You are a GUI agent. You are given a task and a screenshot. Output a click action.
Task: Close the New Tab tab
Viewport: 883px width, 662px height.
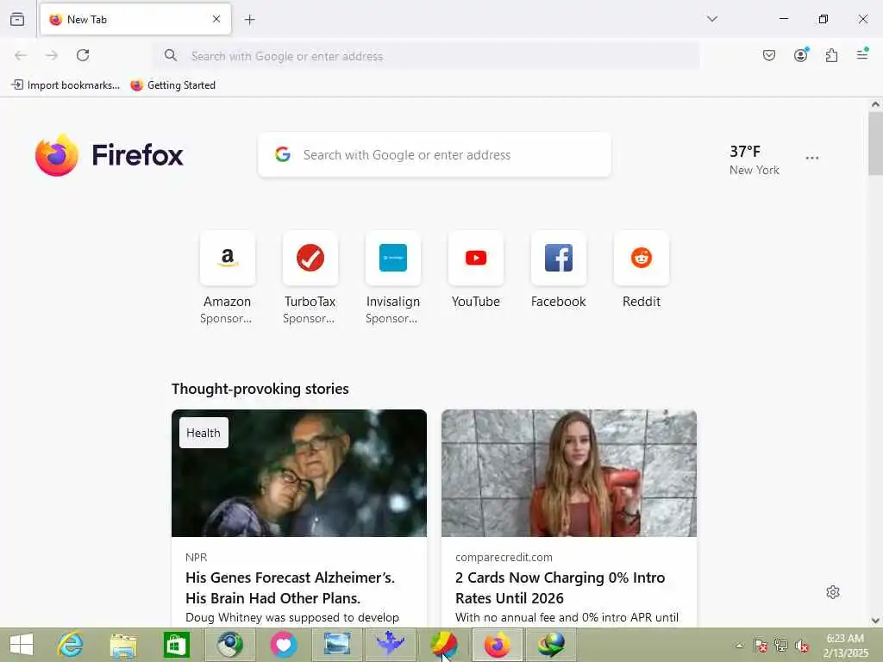pyautogui.click(x=216, y=19)
